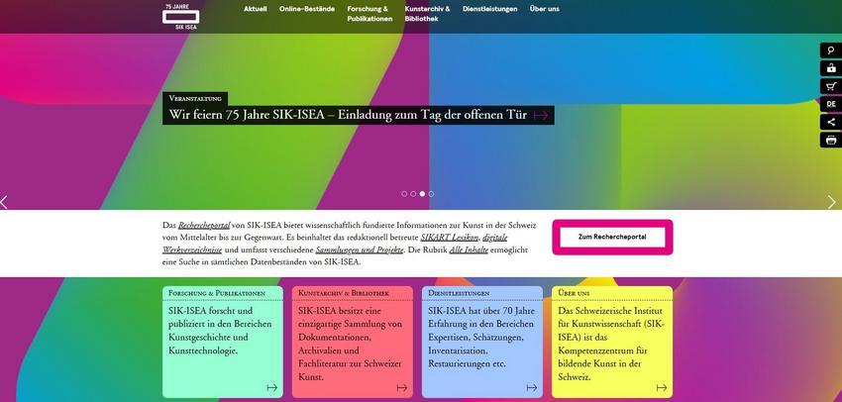This screenshot has width=842, height=402.
Task: Follow the Sammlungen und Projekte link
Action: coord(360,251)
